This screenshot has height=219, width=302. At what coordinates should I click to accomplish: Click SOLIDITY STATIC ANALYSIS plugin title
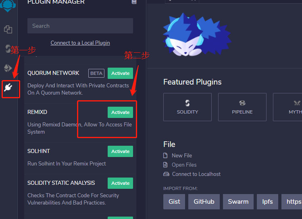[61, 183]
